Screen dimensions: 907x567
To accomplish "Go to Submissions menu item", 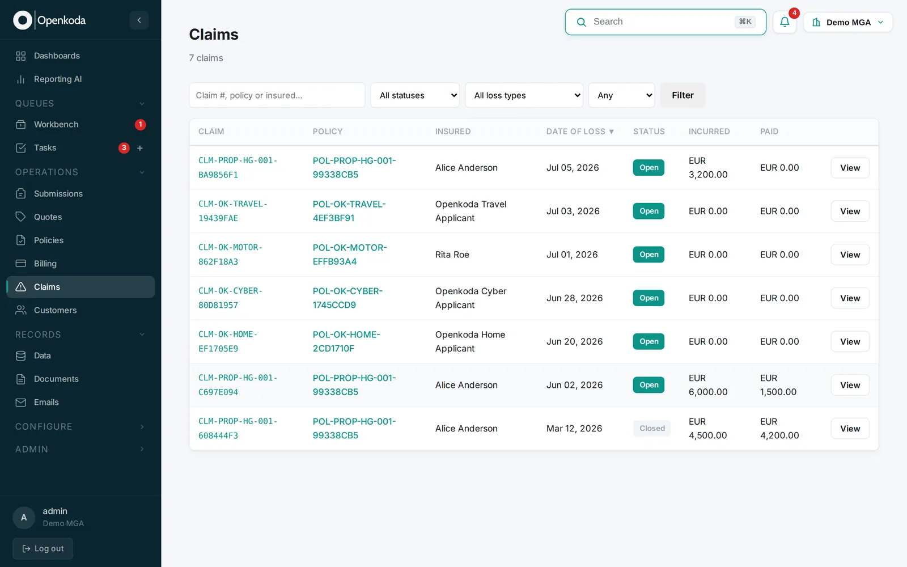I will tap(80, 194).
